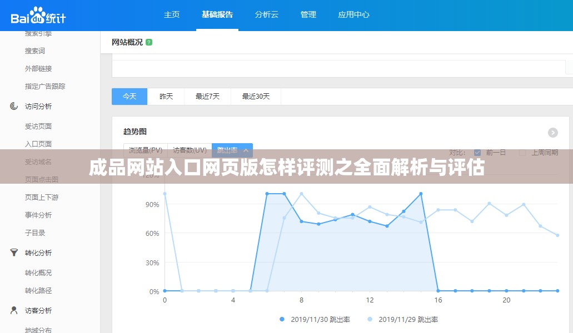This screenshot has width=573, height=333.
Task: Open 子目录 in the sidebar
Action: click(x=34, y=233)
